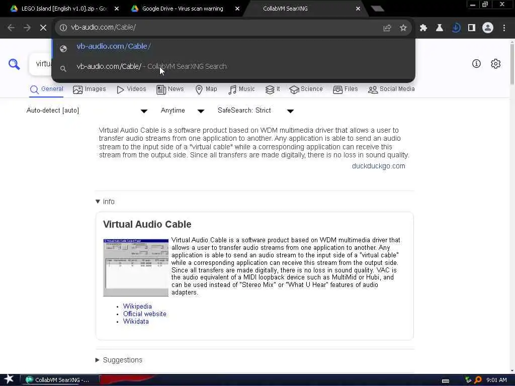515x386 pixels.
Task: Click the SearXNG magnifier search icon
Action: pos(14,64)
